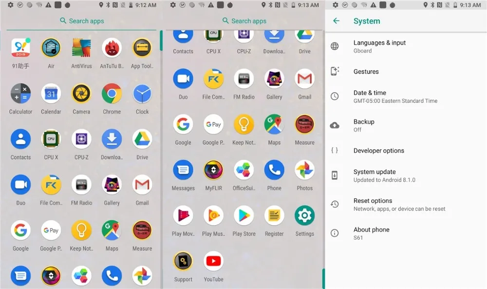The height and width of the screenshot is (289, 487).
Task: Click the cloud icon beside Backup
Action: pyautogui.click(x=335, y=125)
